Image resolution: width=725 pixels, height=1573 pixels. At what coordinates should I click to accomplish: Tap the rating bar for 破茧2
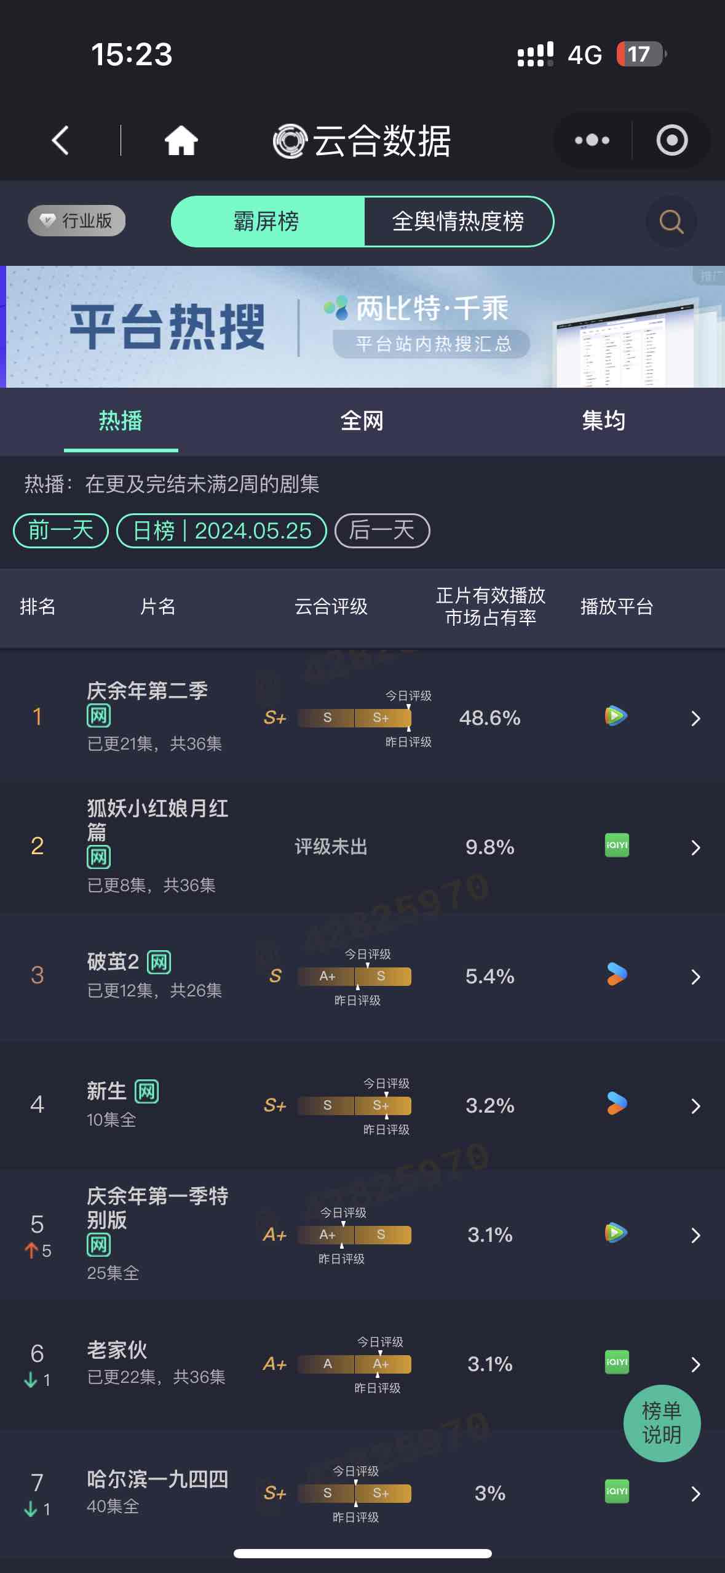click(354, 977)
